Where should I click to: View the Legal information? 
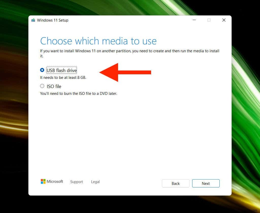click(95, 182)
